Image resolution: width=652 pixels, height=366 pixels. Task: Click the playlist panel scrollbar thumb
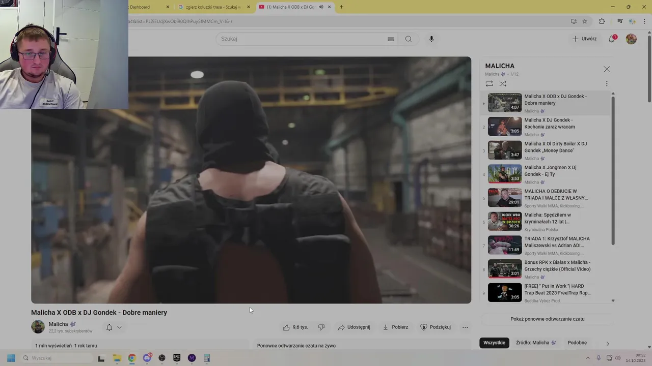[x=613, y=170]
